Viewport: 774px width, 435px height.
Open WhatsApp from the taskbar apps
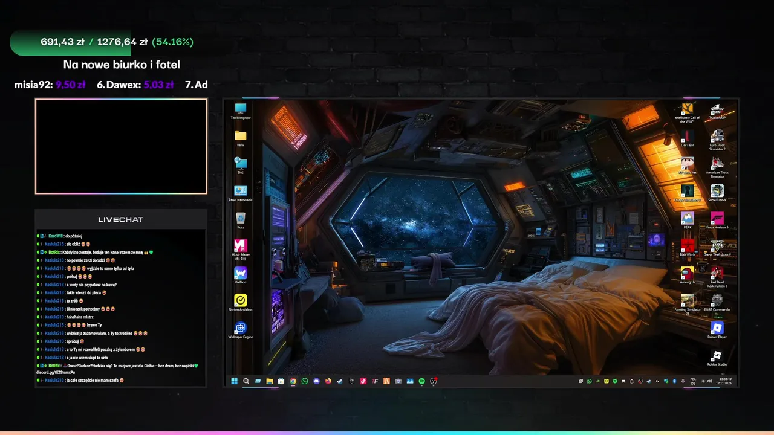coord(305,381)
